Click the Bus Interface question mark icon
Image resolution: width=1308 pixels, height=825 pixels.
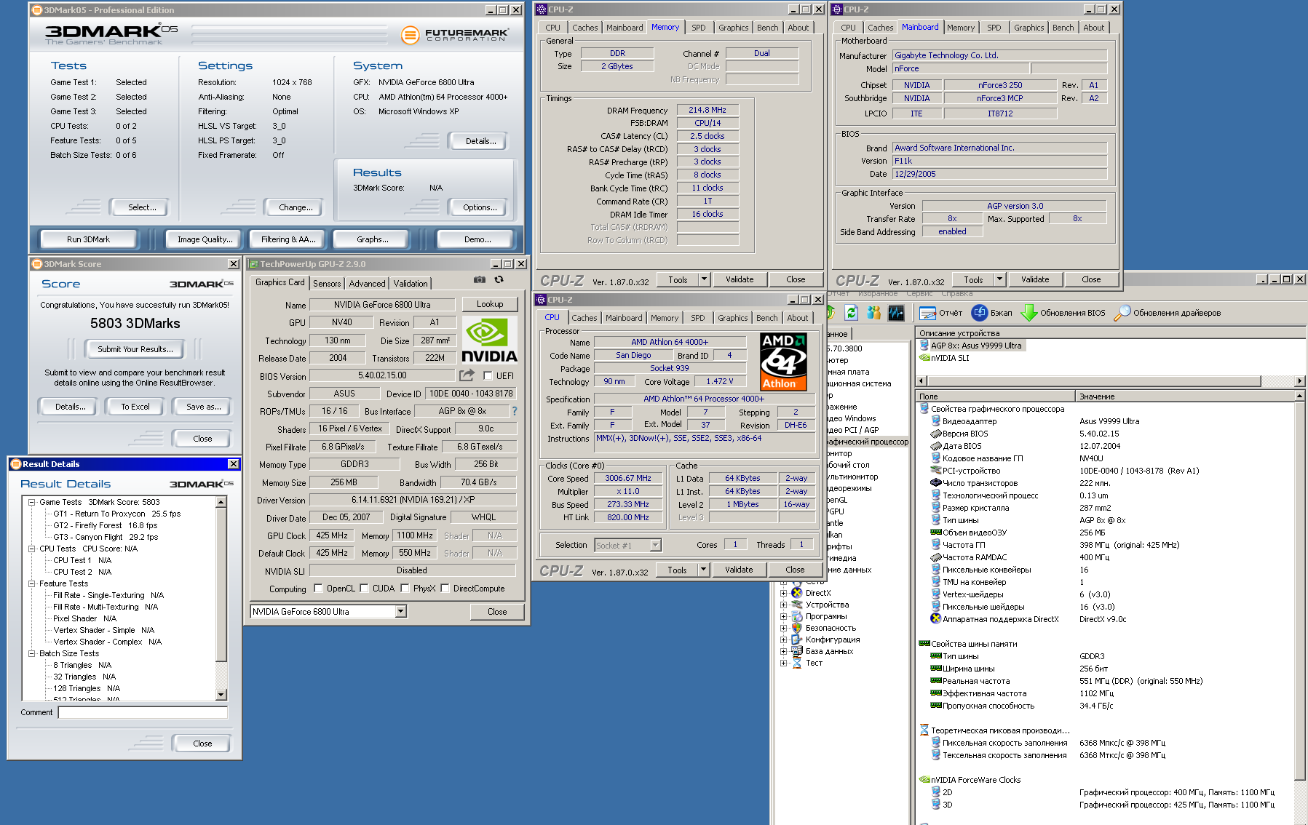[514, 411]
